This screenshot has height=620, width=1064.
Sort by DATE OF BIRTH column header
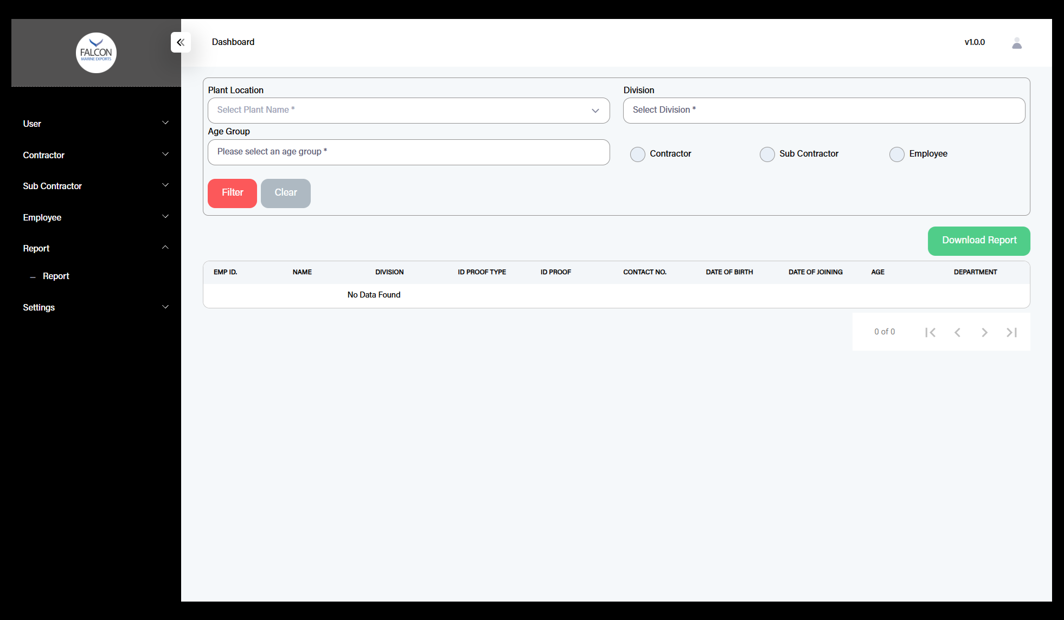click(729, 272)
